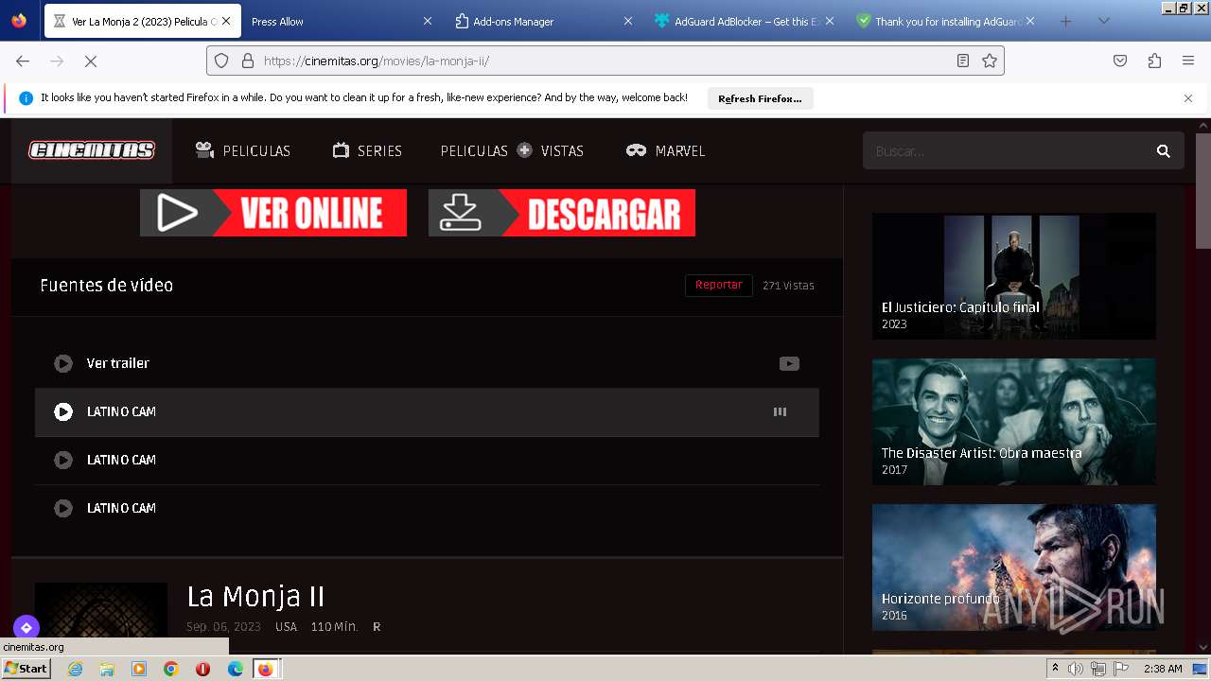Viewport: 1211px width, 681px height.
Task: Click the system clock 2:38 AM
Action: point(1163,669)
